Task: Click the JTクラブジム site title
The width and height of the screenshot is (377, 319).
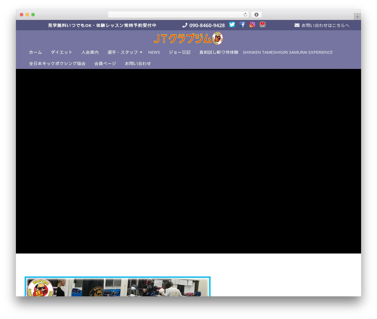Action: point(183,39)
